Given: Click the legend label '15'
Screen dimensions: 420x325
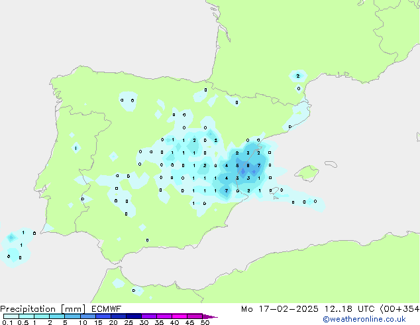Looking at the screenshot, I should click(x=98, y=322).
